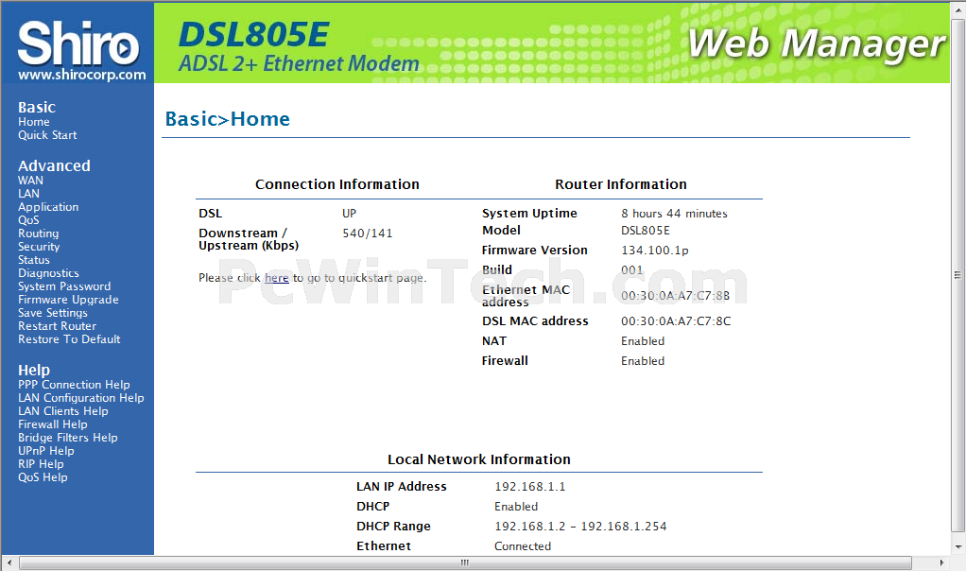Open the Firewall Help topic
The image size is (966, 571).
pos(53,424)
